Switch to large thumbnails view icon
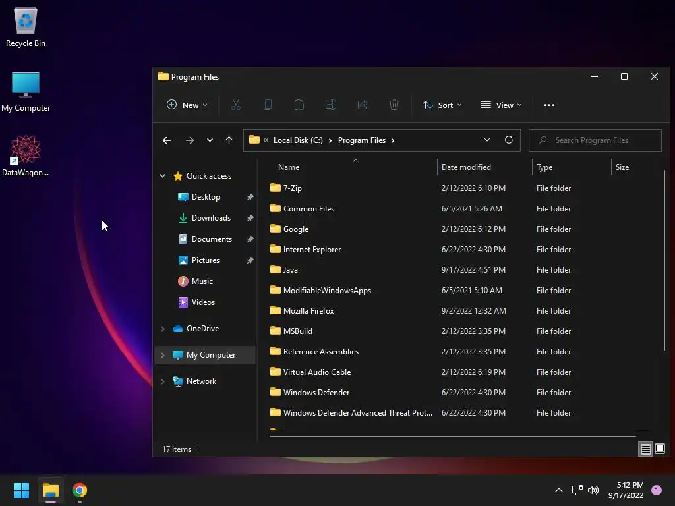Viewport: 675px width, 506px height. coord(659,449)
